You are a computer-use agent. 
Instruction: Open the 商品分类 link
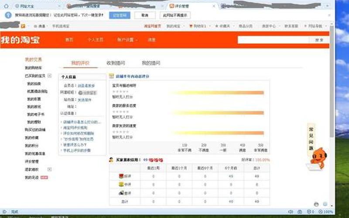pos(245,26)
